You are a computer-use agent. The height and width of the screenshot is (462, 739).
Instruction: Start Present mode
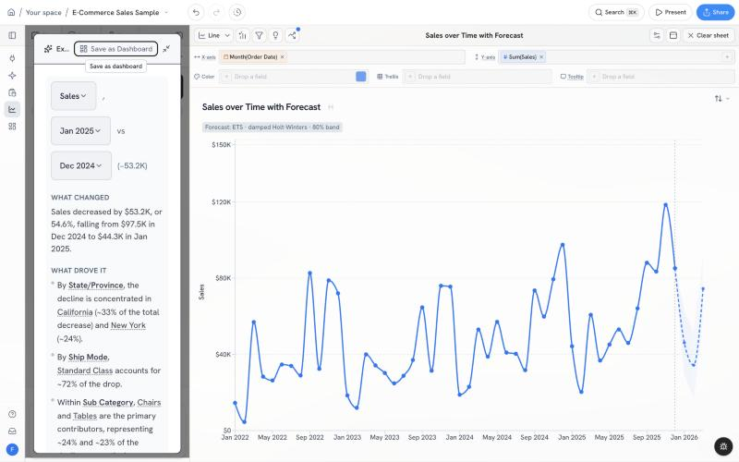pyautogui.click(x=671, y=12)
